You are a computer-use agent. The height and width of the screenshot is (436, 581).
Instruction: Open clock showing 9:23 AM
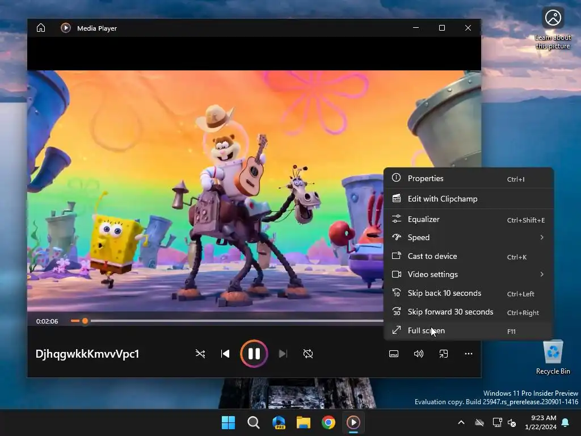tap(541, 422)
